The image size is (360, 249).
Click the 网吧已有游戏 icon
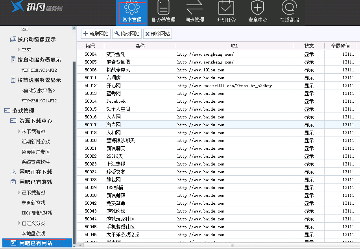(x=13, y=182)
